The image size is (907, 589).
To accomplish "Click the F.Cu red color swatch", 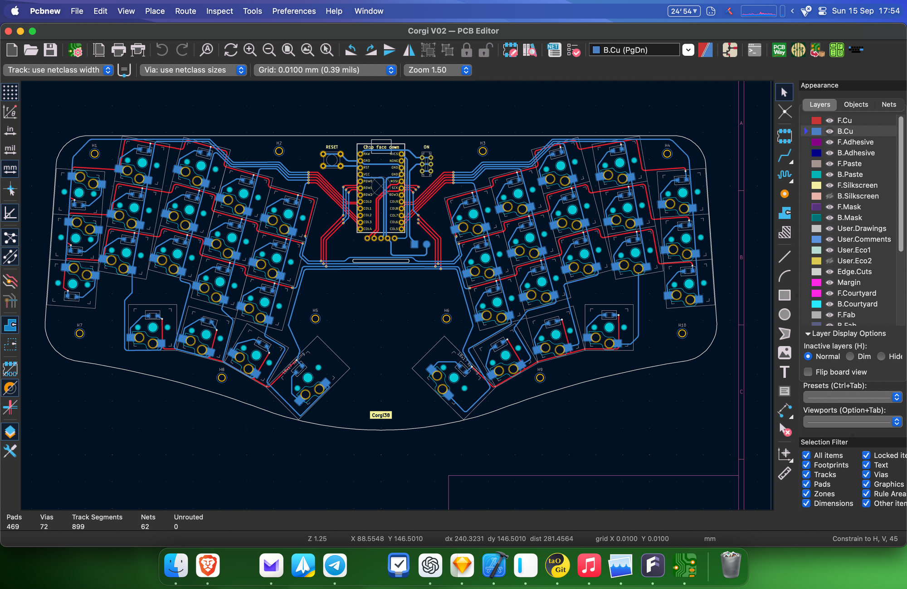I will [816, 121].
